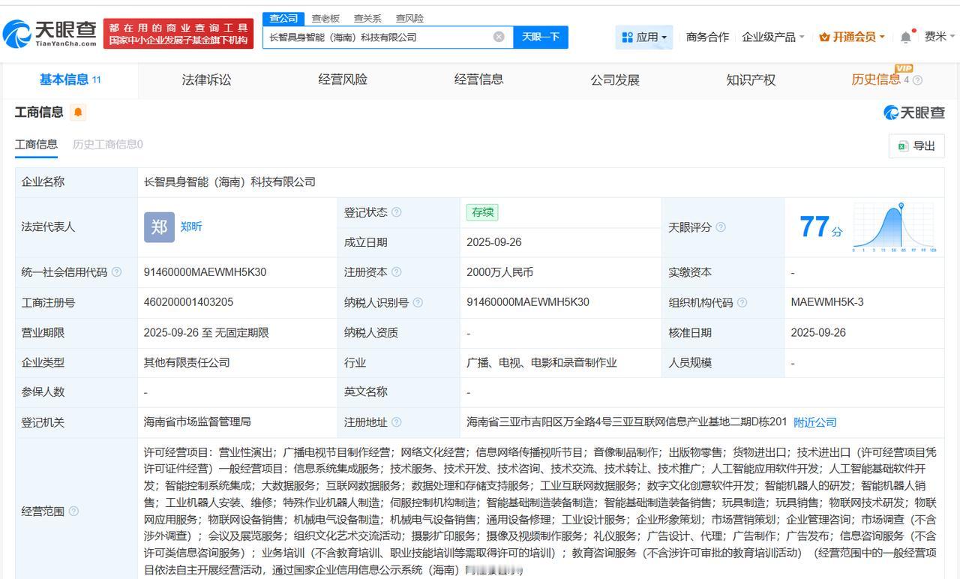Click the TianYanCha logo at top left
The width and height of the screenshot is (960, 579).
point(49,33)
